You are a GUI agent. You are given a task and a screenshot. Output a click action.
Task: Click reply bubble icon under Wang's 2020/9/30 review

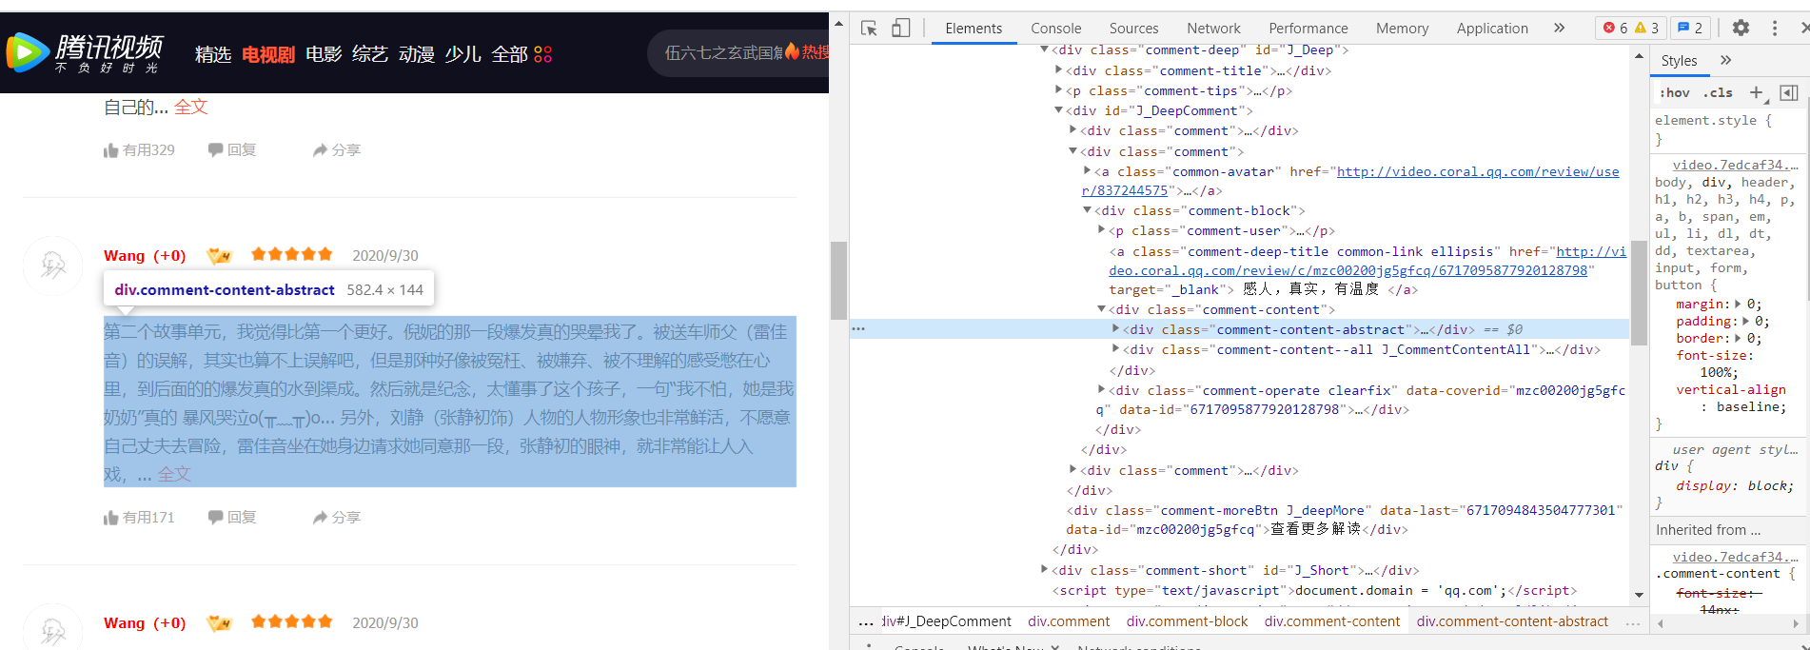[216, 518]
